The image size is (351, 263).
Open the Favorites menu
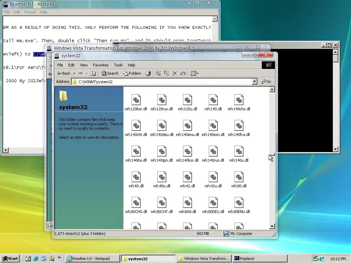[100, 65]
